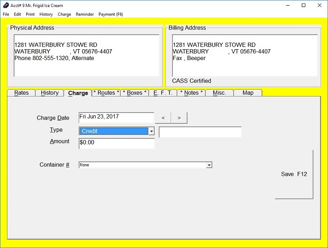Open the Routes tab
Screen dimensions: 328x248
point(106,93)
